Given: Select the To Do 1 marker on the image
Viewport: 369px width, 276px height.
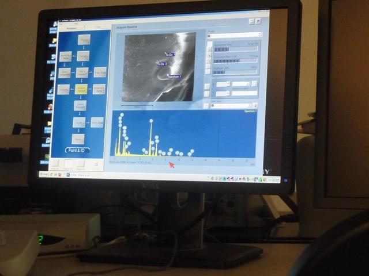Looking at the screenshot, I should coord(171,55).
